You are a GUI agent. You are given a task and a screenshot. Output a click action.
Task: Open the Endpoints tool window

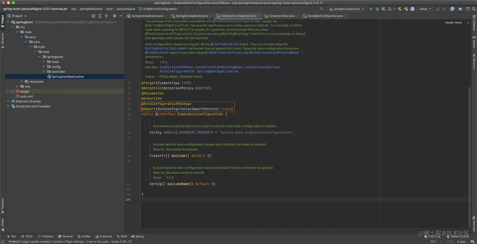[x=104, y=236]
